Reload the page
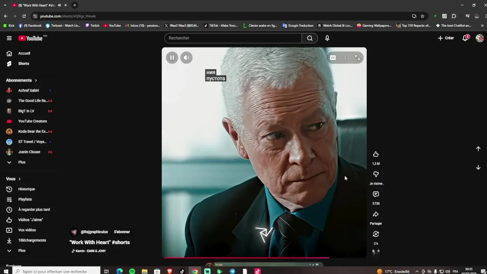 [x=24, y=16]
